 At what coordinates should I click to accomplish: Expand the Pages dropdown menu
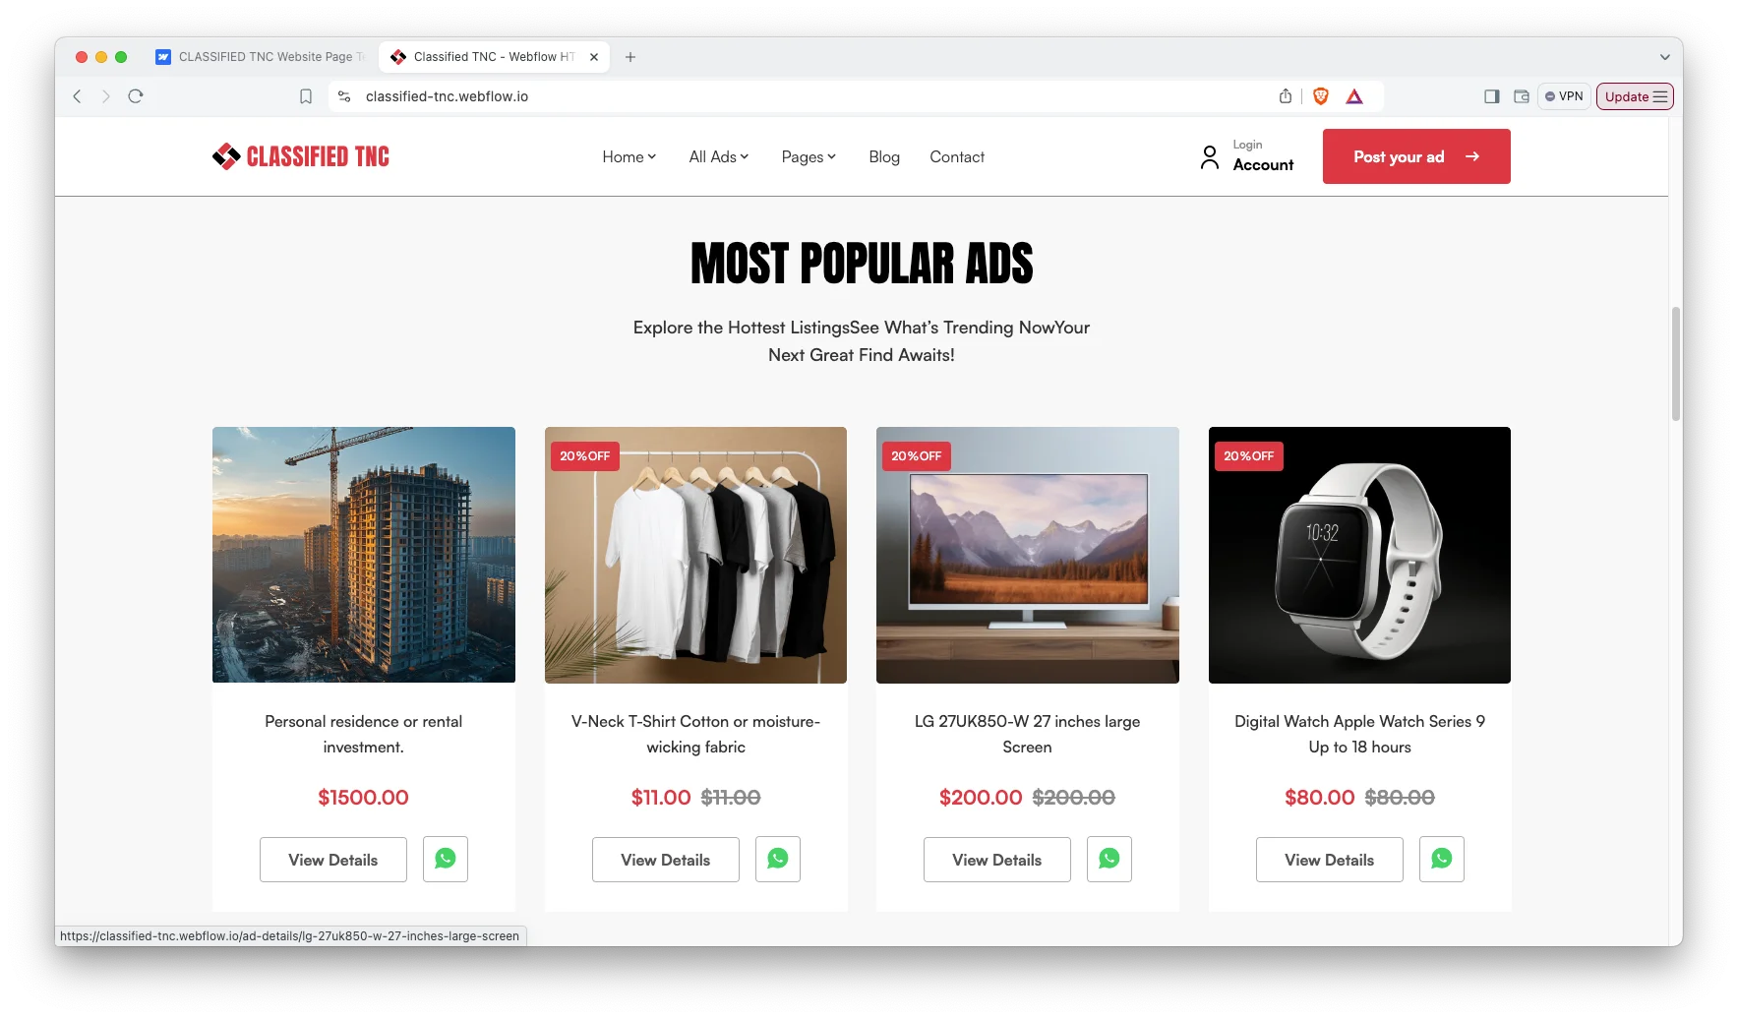click(809, 157)
